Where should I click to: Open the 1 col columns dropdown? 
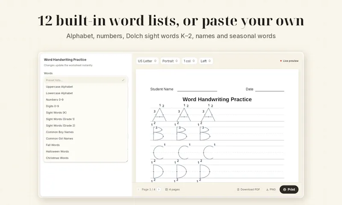click(189, 61)
